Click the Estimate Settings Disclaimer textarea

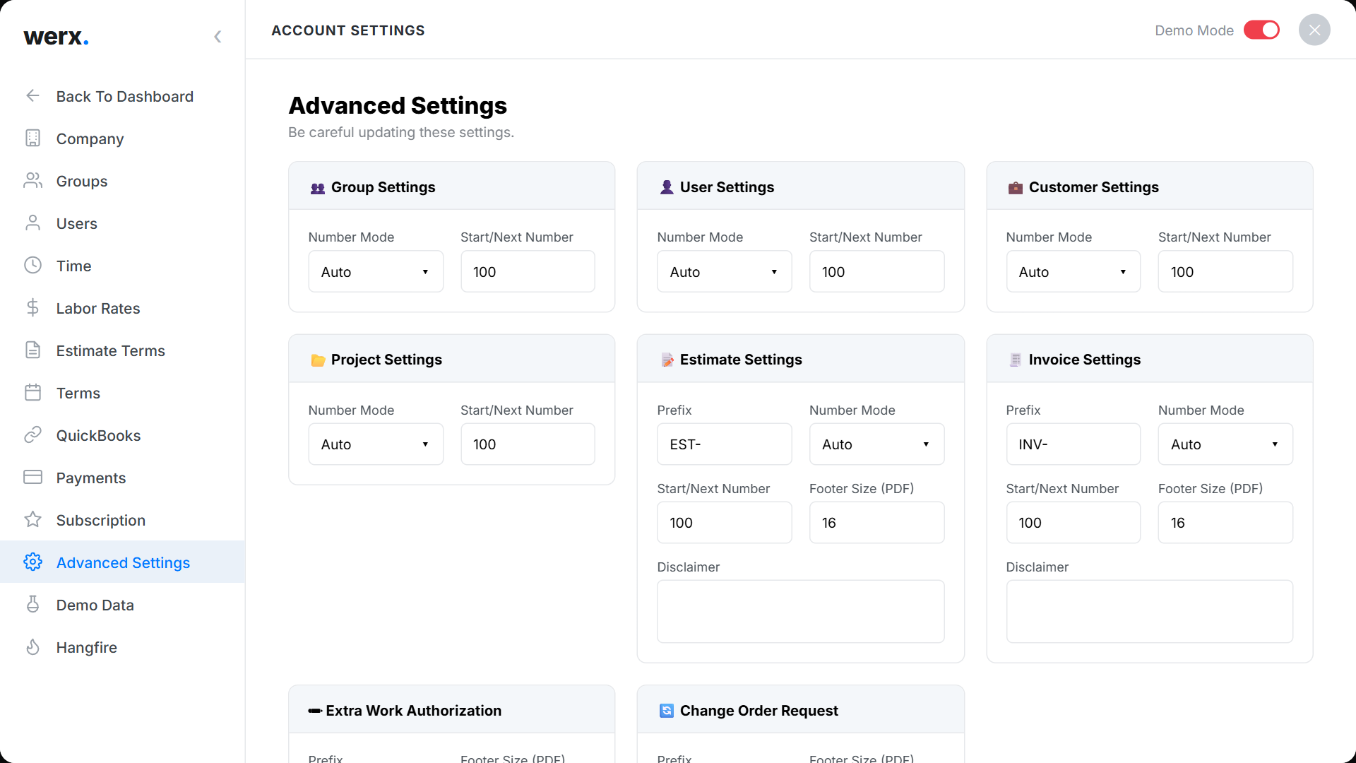click(801, 612)
